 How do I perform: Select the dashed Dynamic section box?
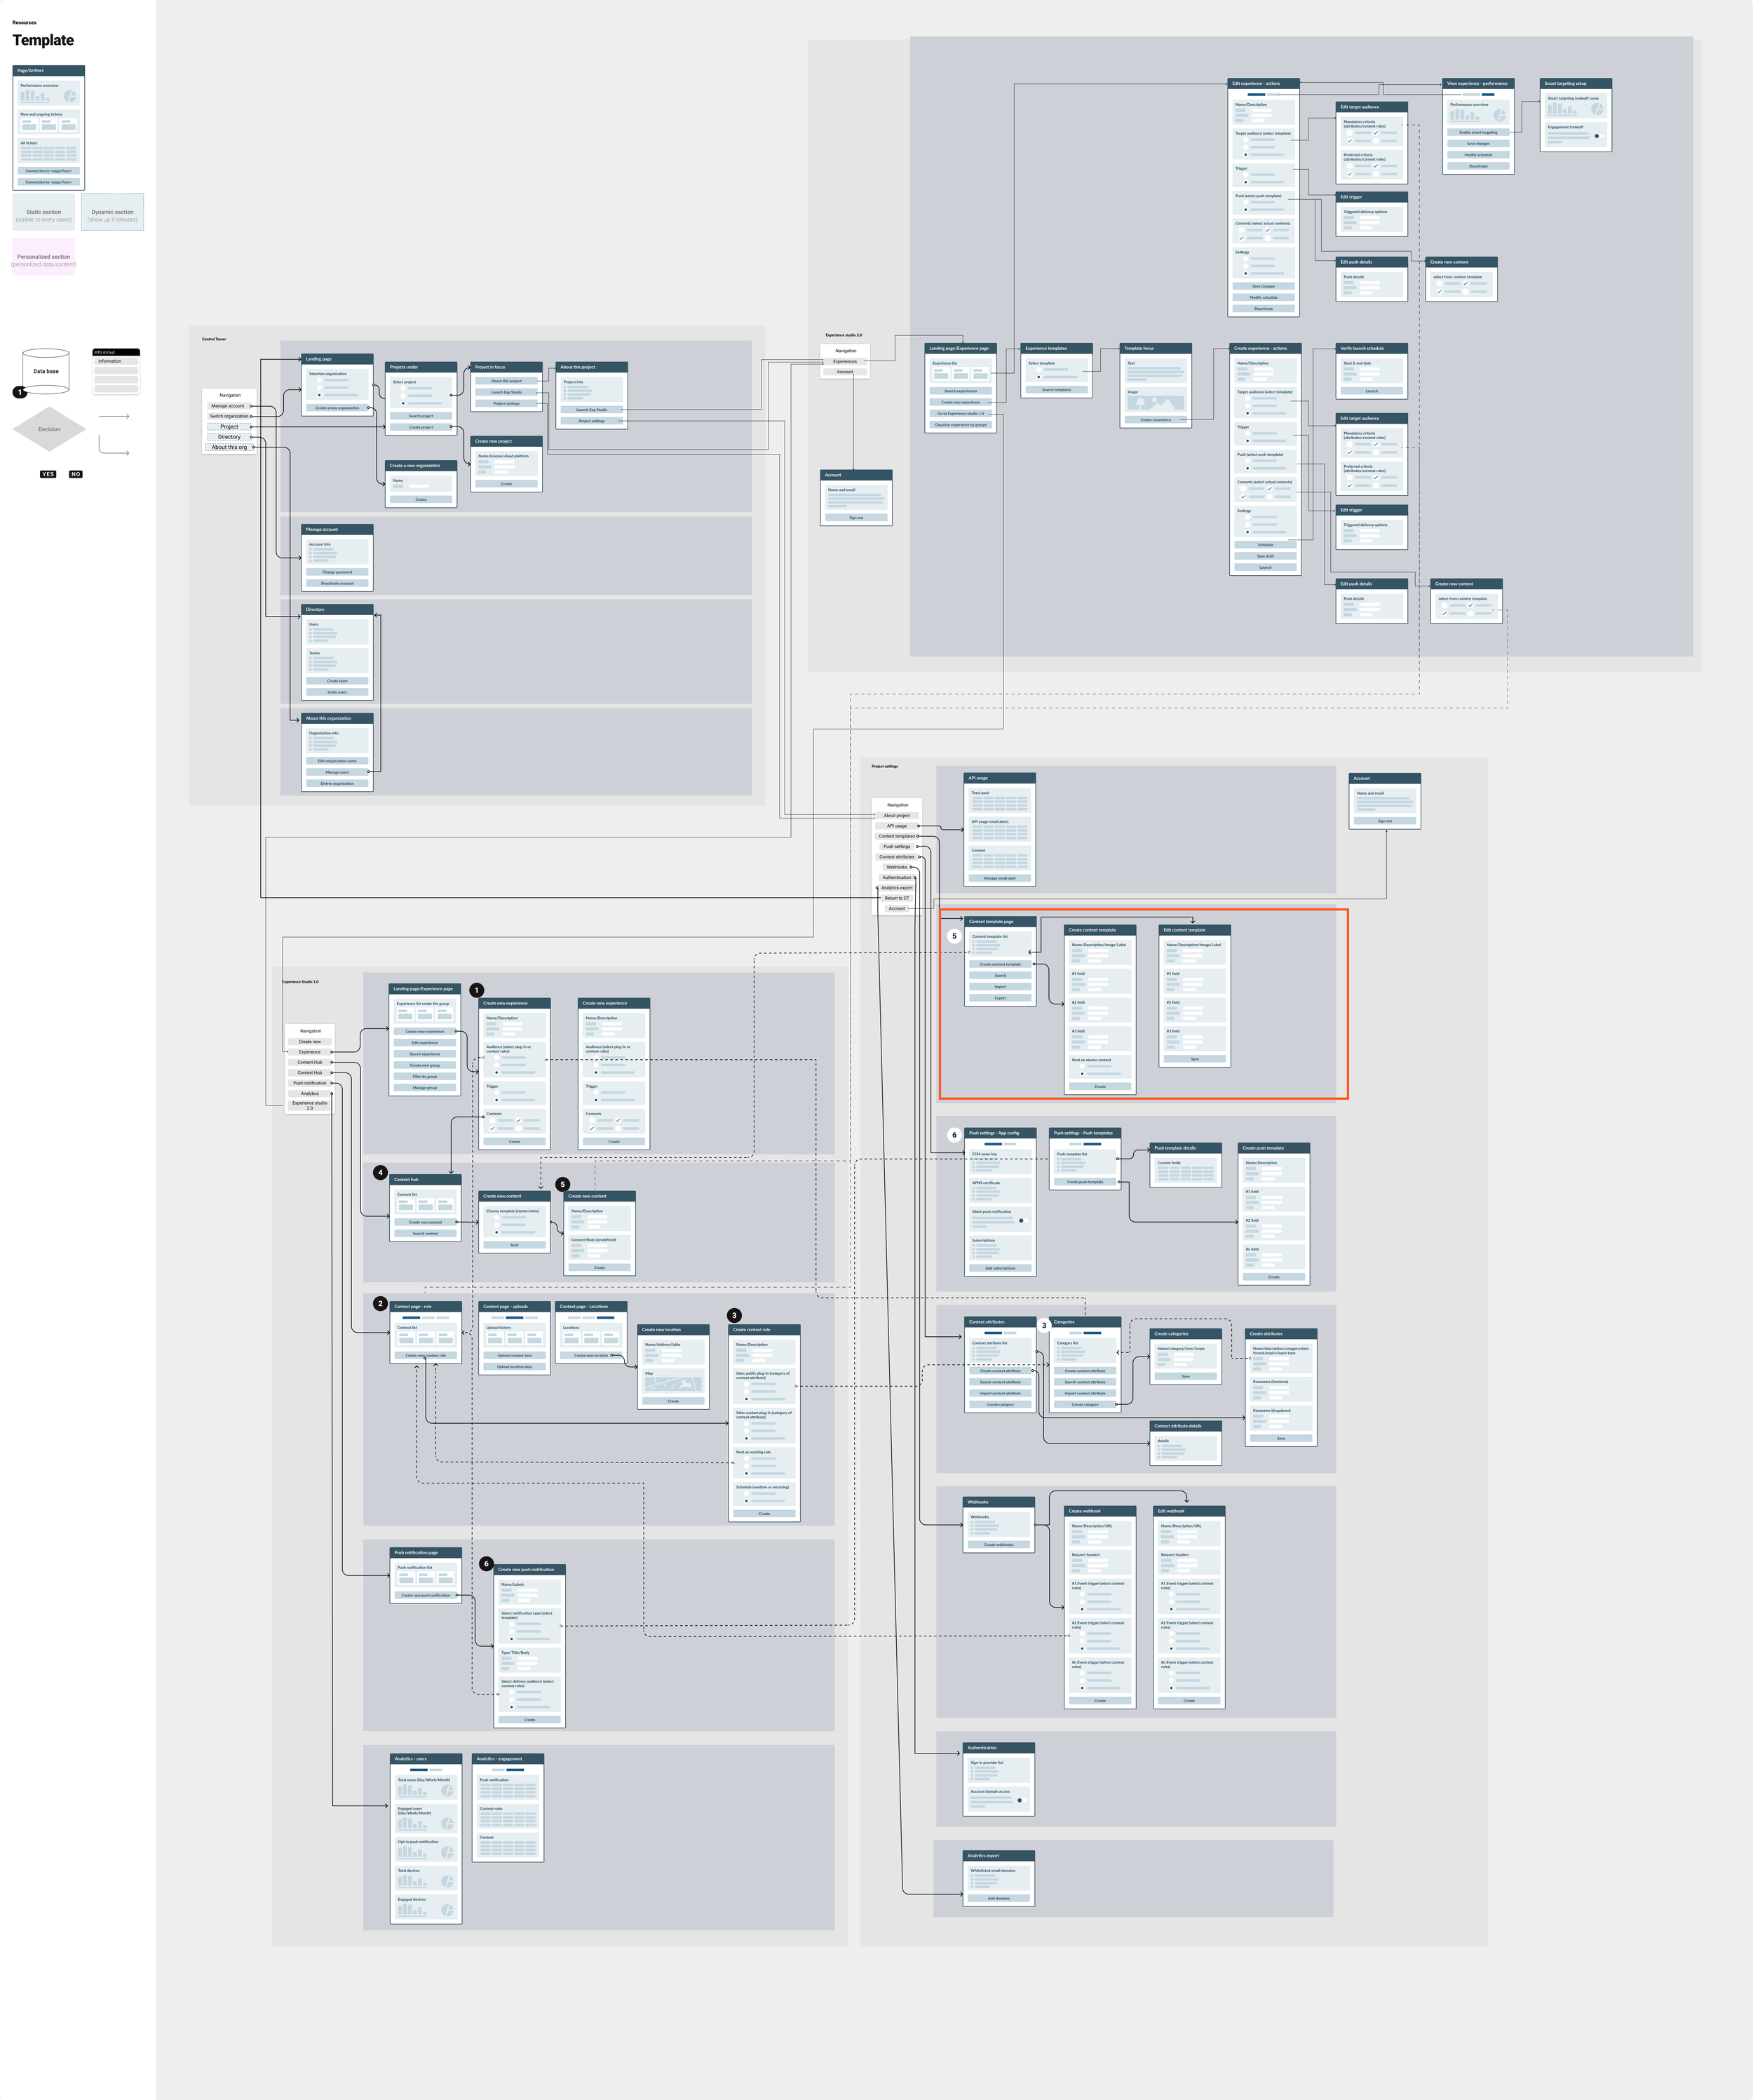click(112, 213)
